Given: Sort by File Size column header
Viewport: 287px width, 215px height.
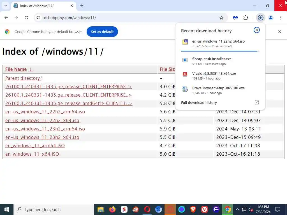Looking at the screenshot, I should click(167, 69).
